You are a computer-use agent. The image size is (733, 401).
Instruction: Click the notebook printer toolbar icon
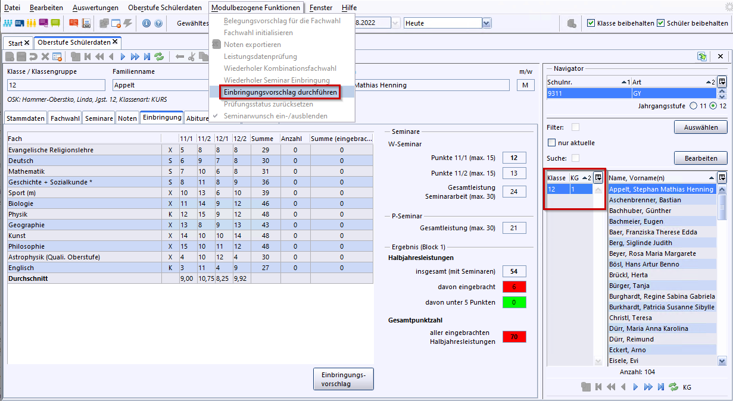86,23
